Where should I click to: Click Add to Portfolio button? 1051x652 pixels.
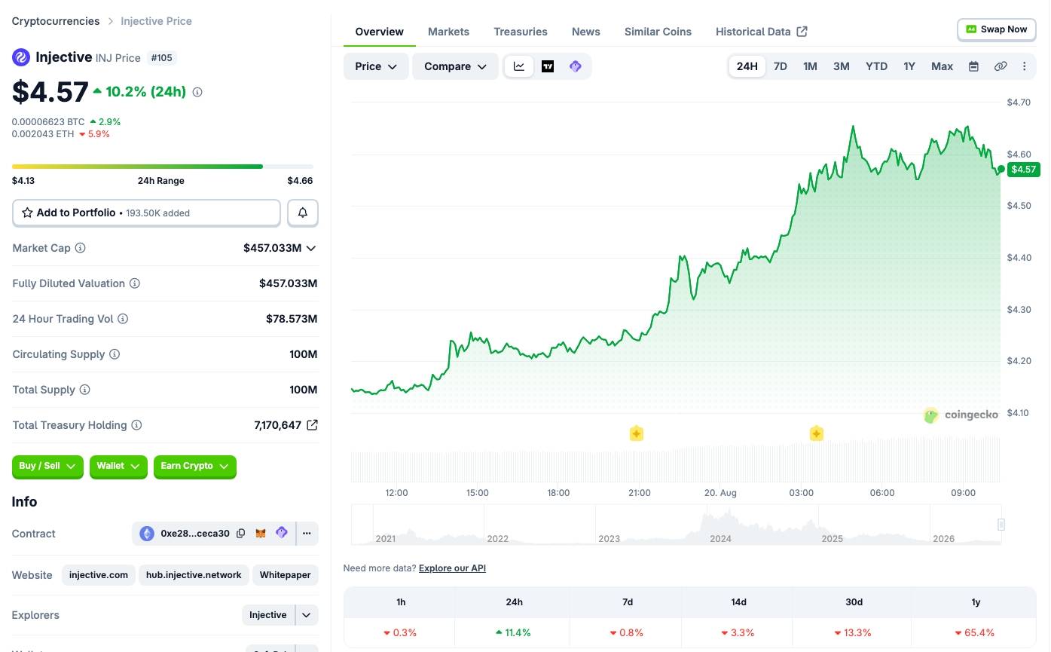click(x=146, y=213)
